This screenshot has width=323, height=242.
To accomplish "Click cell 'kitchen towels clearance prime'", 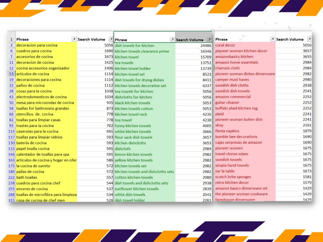I will click(144, 51).
